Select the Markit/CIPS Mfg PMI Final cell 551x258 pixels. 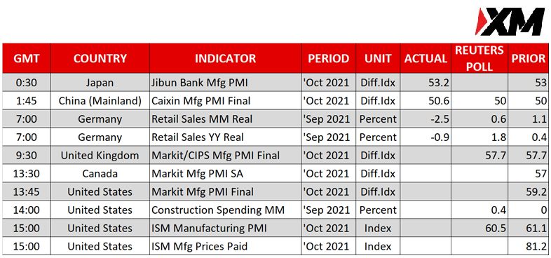[x=225, y=156]
